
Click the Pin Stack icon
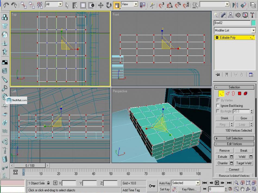click(218, 75)
